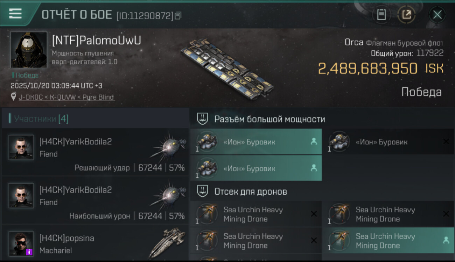Open popsina's Machariel participant entry
The width and height of the screenshot is (455, 262).
(95, 242)
